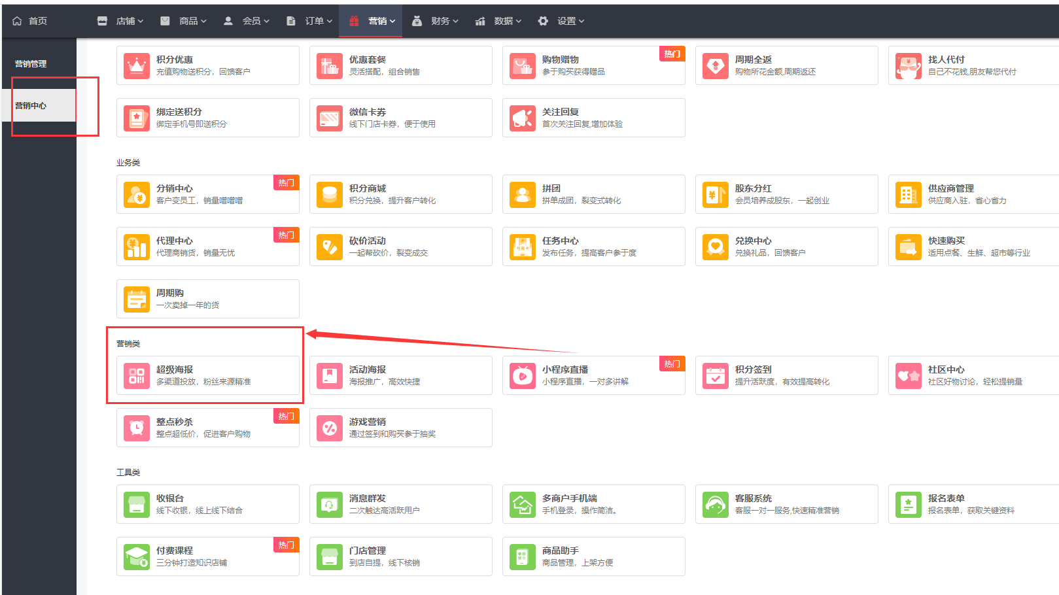Go to 首页 home
The width and height of the screenshot is (1059, 595).
point(30,21)
